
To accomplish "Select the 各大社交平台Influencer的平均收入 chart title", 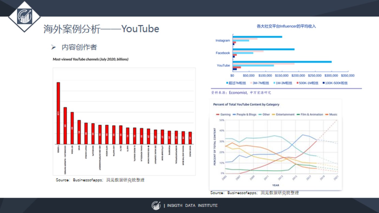I will click(286, 26).
